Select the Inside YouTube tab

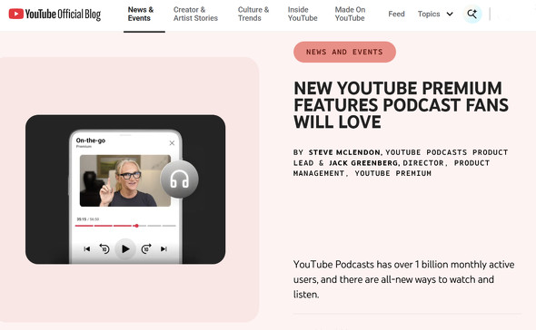(303, 14)
